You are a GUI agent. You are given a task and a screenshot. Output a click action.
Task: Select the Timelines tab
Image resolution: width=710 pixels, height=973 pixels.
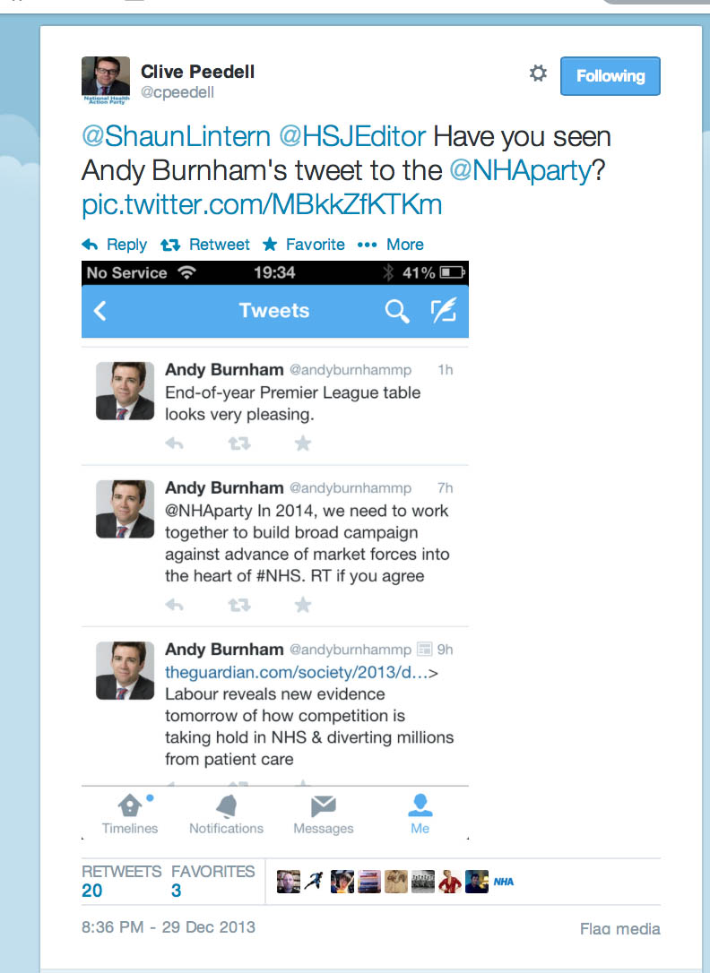pos(130,814)
